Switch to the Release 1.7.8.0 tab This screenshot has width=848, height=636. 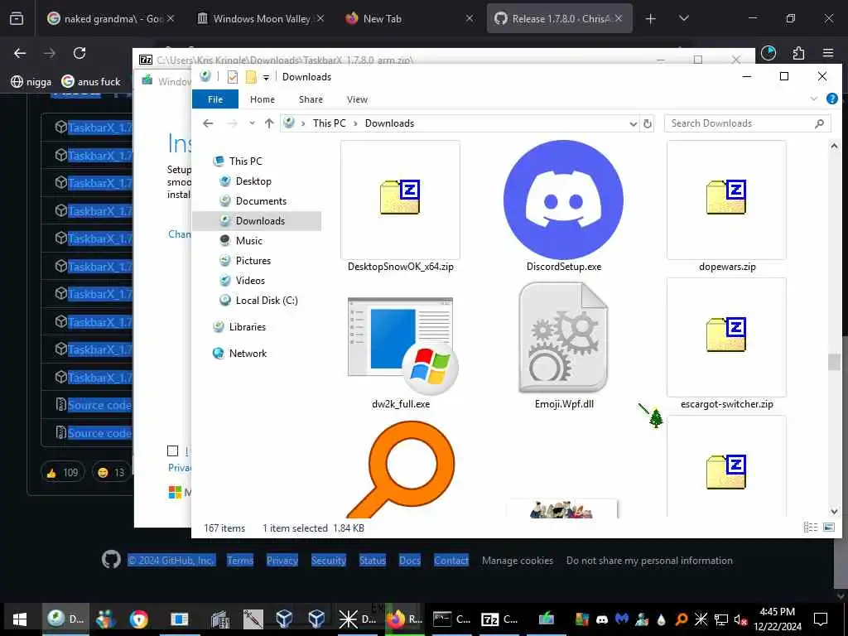[x=559, y=18]
